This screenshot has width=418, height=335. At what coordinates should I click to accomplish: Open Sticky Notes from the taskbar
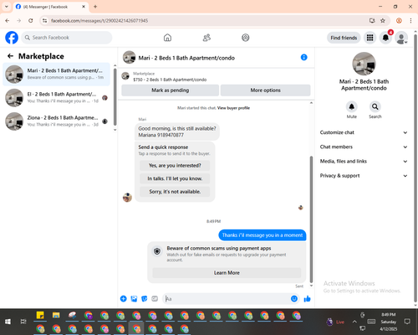40,315
